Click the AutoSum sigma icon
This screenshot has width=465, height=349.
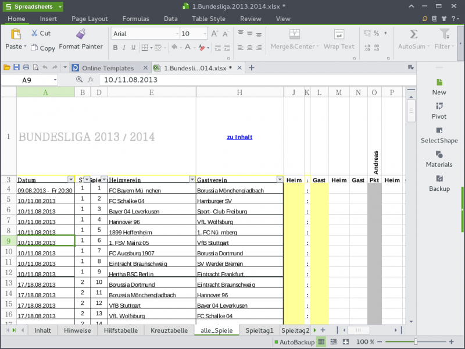(413, 34)
